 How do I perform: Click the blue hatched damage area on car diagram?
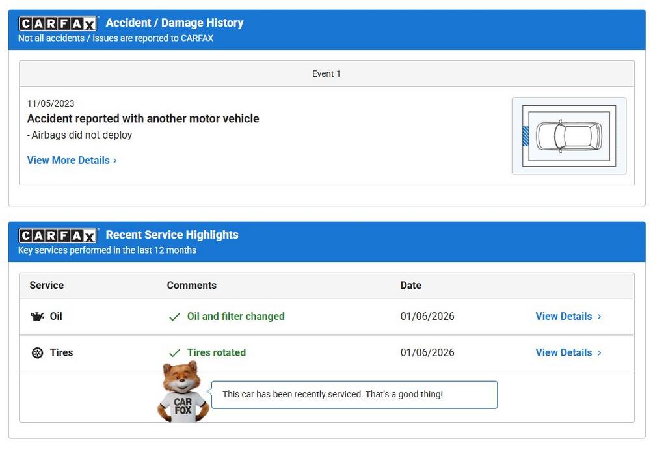tap(526, 137)
